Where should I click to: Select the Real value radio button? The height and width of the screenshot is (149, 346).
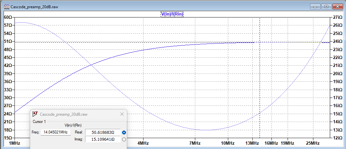124,133
